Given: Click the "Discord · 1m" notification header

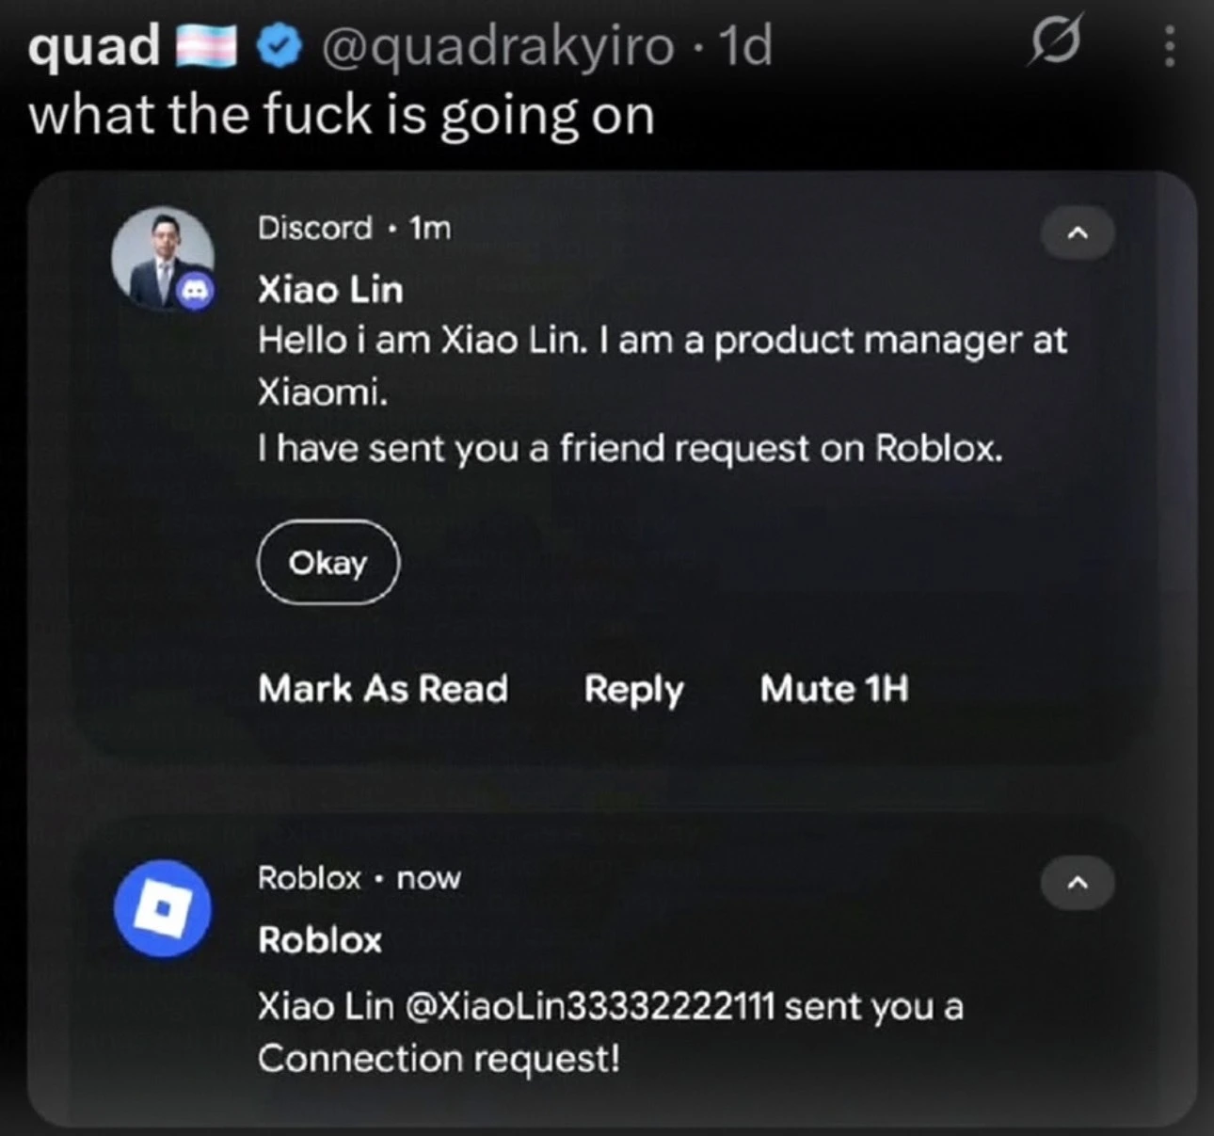Looking at the screenshot, I should tap(354, 228).
